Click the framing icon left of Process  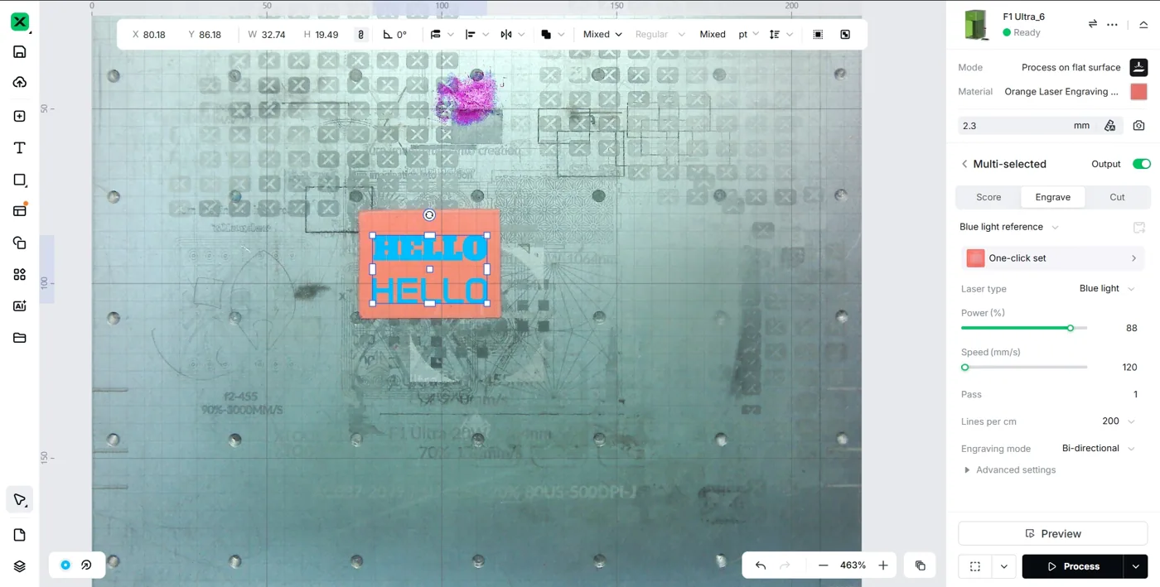[975, 566]
